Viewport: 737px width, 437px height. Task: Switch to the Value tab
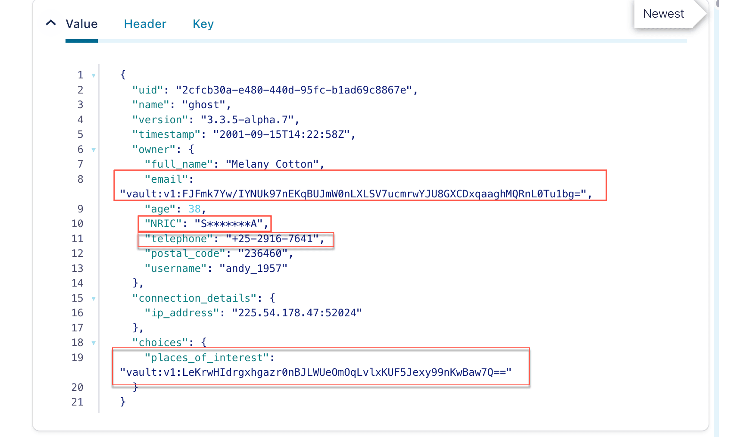[x=81, y=24]
